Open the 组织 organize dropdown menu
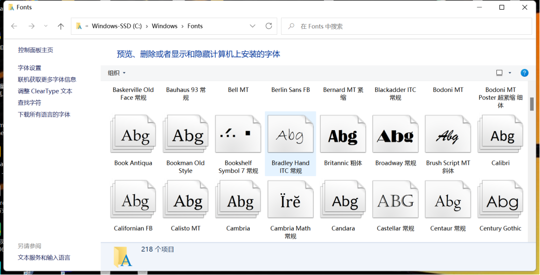540x275 pixels. (x=117, y=72)
